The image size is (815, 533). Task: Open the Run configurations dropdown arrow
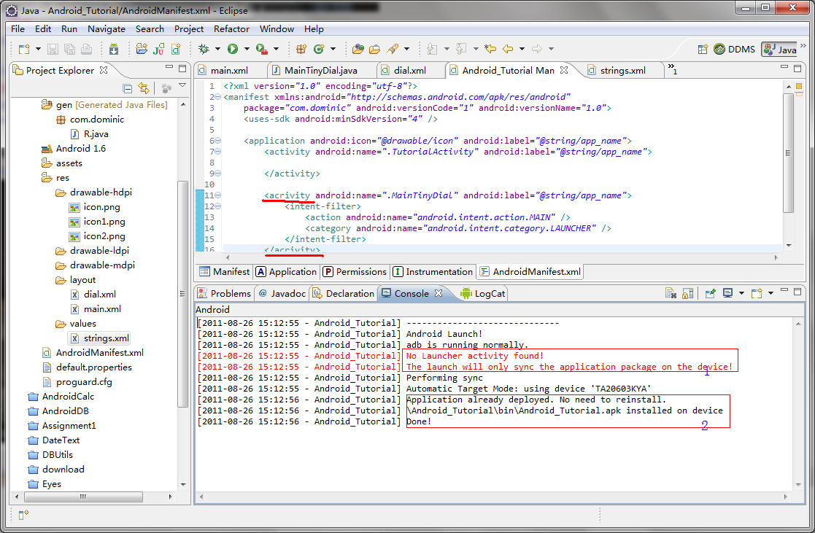point(247,49)
